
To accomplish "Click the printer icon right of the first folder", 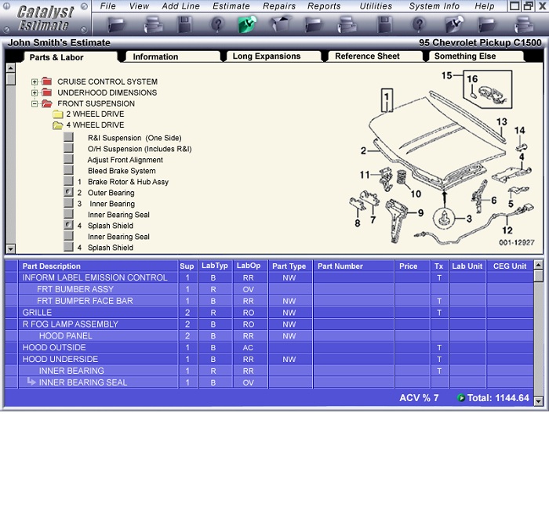I will (x=154, y=25).
